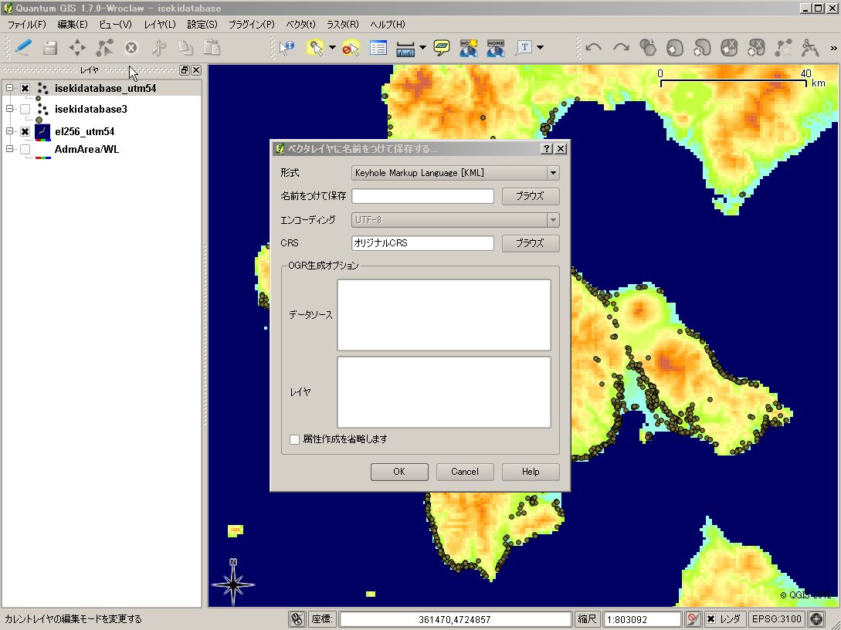Click the 縮尺 scale field
The height and width of the screenshot is (630, 841).
coord(642,620)
